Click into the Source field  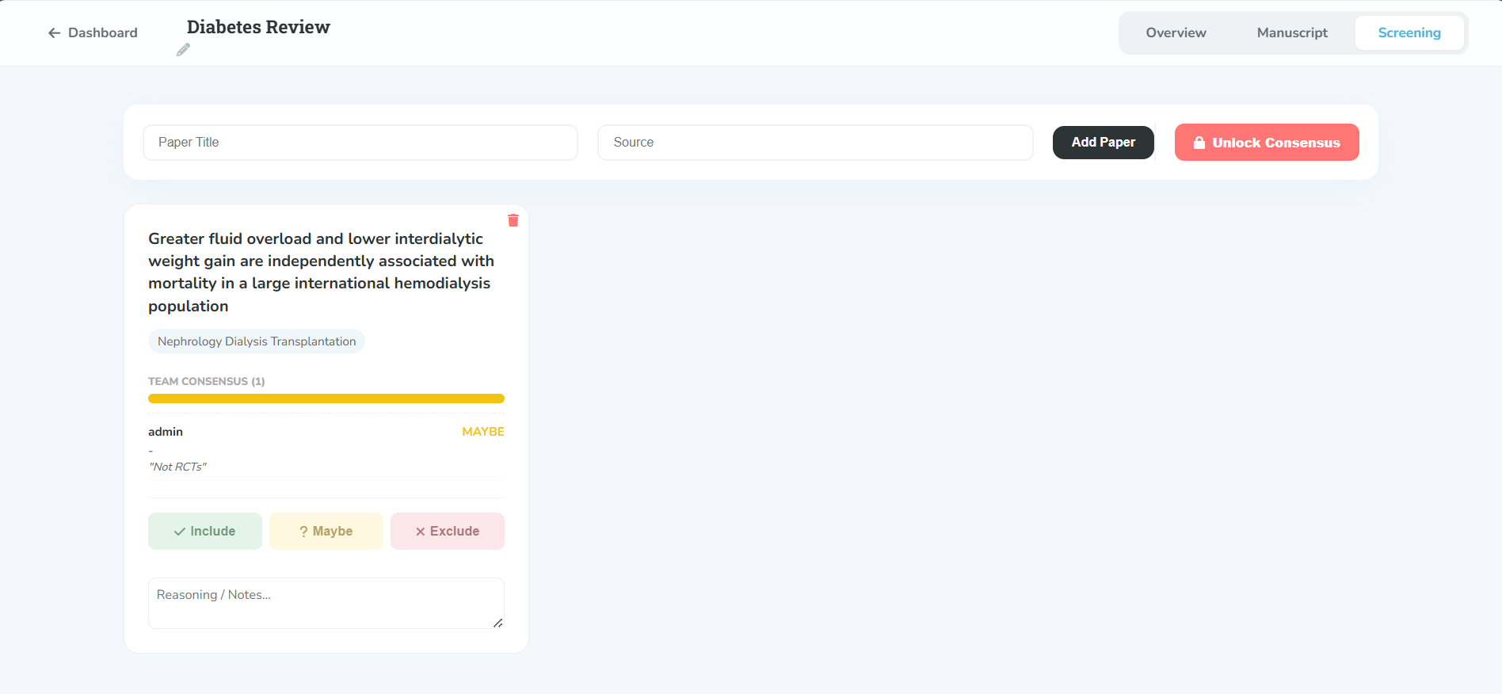point(814,143)
